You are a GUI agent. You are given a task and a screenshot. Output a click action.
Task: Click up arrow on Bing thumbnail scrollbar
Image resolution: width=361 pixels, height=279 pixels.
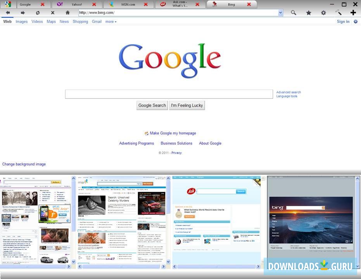point(358,178)
